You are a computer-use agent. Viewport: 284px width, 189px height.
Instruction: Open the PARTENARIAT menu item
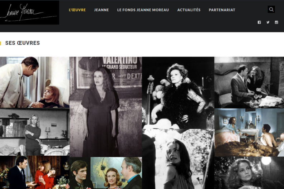222,10
